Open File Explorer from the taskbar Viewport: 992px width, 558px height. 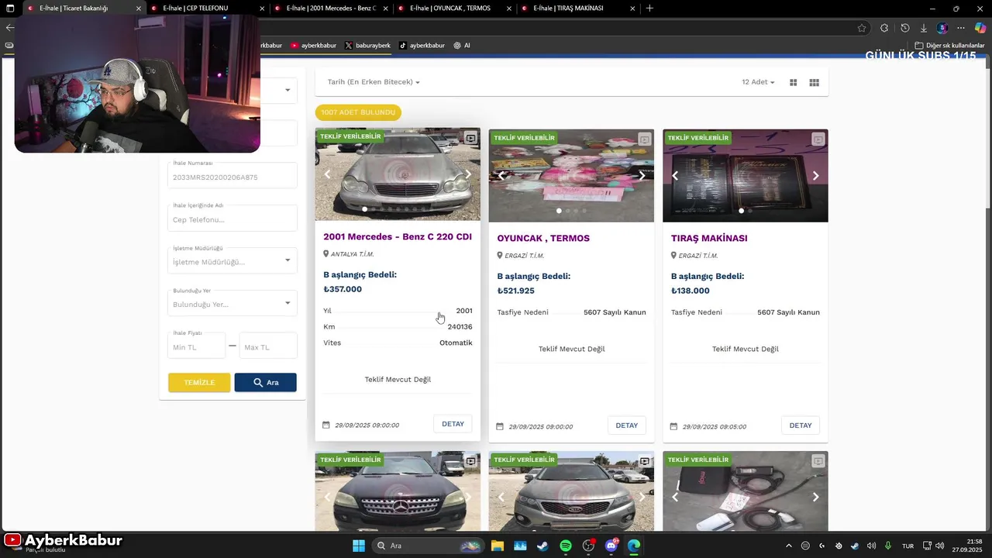click(x=497, y=546)
